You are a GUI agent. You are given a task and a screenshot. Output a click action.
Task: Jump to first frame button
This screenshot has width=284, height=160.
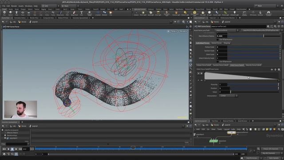[4, 149]
